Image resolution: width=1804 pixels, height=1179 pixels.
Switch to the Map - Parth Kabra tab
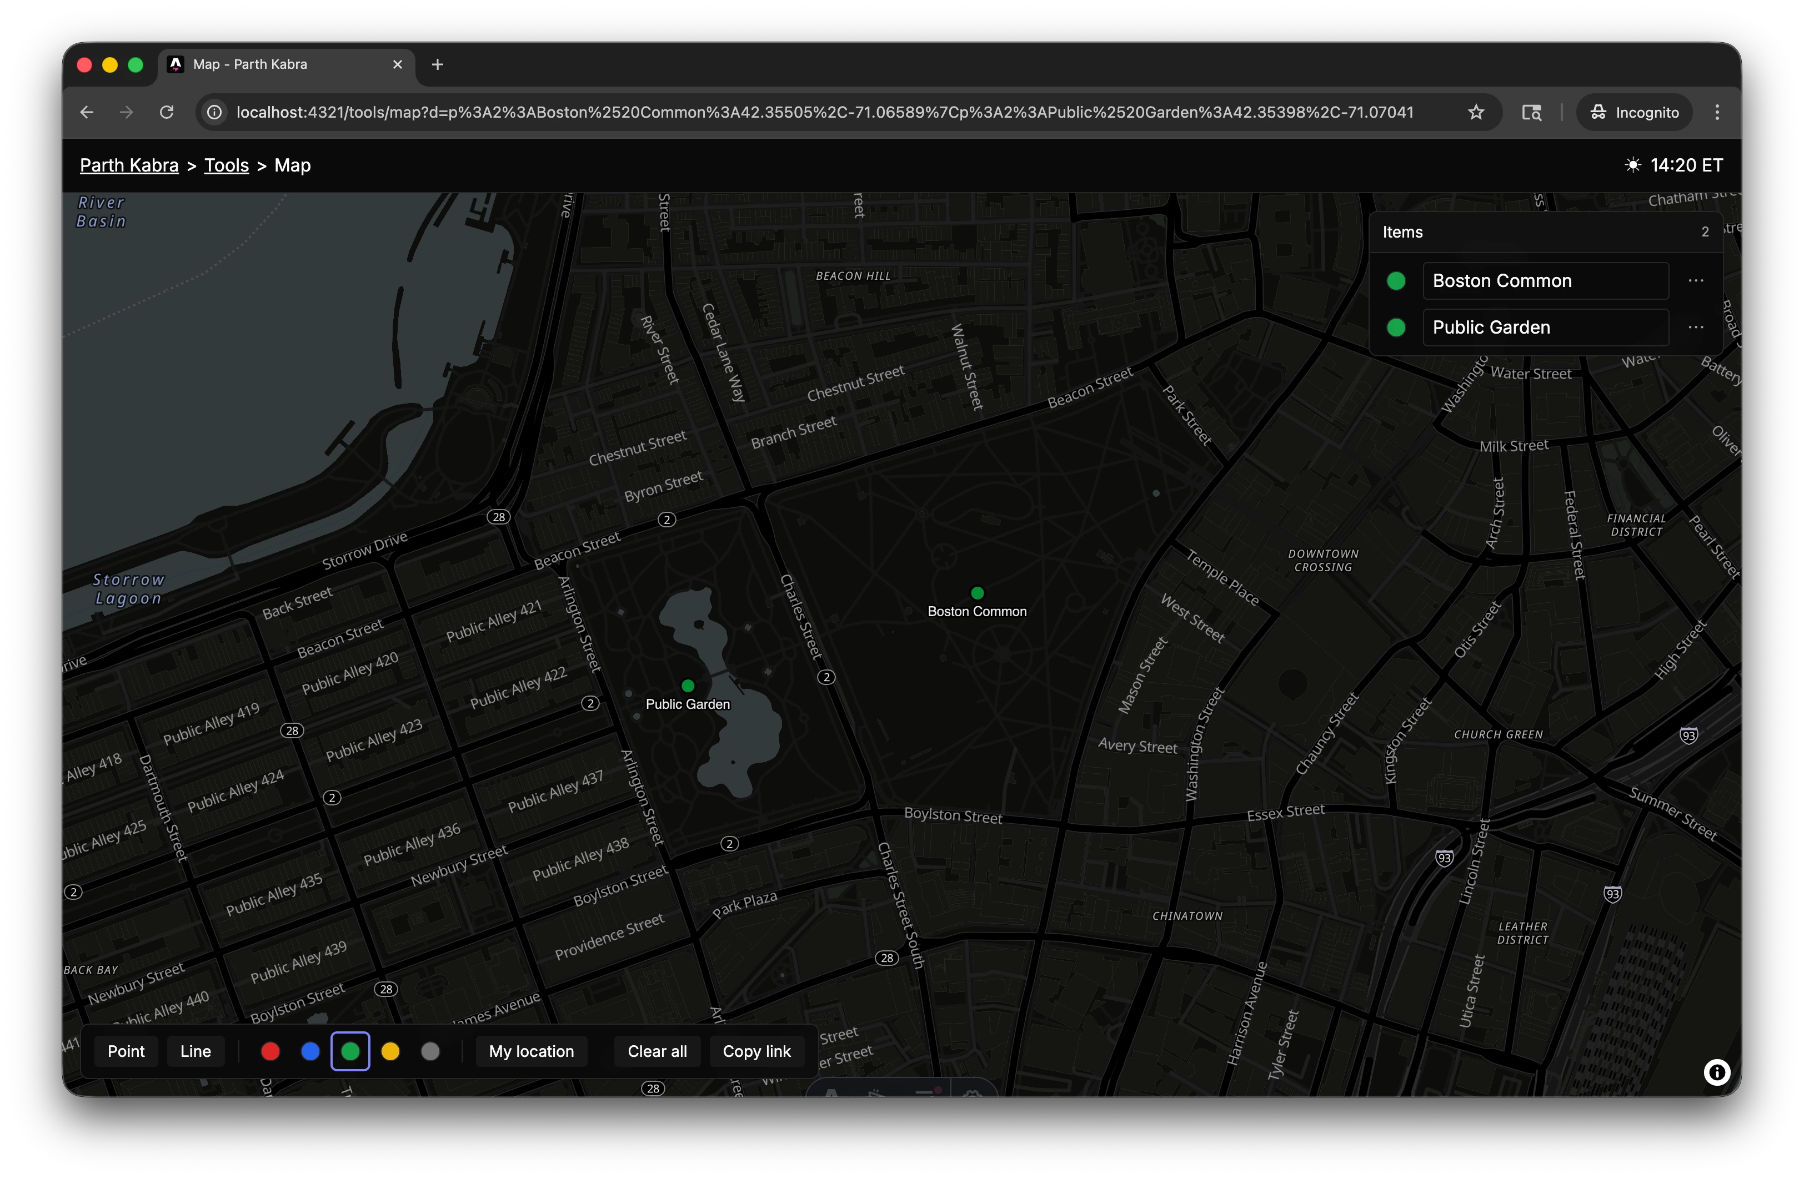tap(250, 64)
